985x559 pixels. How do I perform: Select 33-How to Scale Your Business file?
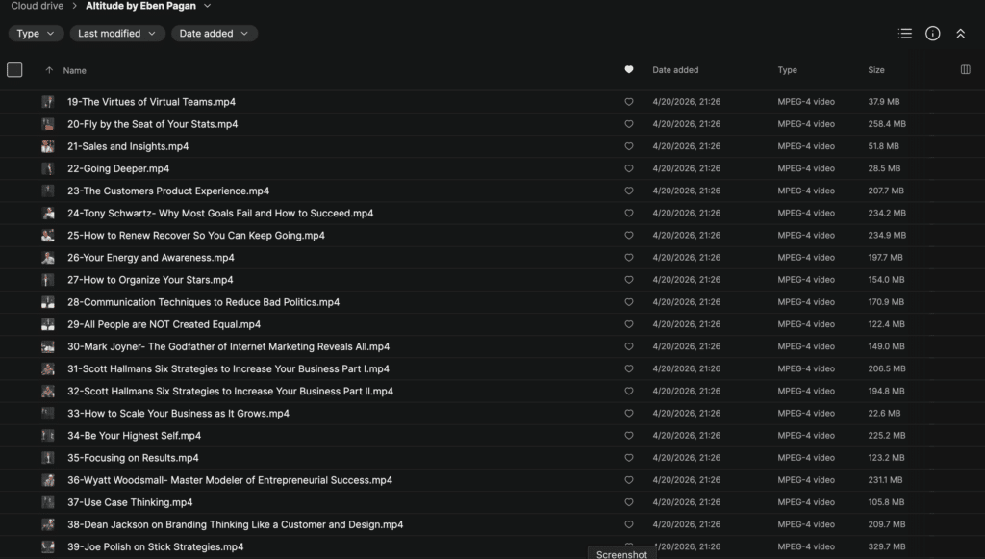tap(178, 414)
